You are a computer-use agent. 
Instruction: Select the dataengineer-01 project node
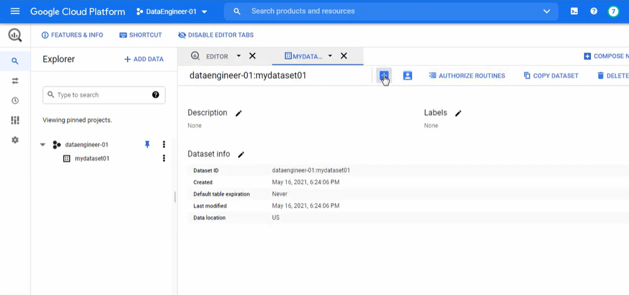point(86,145)
